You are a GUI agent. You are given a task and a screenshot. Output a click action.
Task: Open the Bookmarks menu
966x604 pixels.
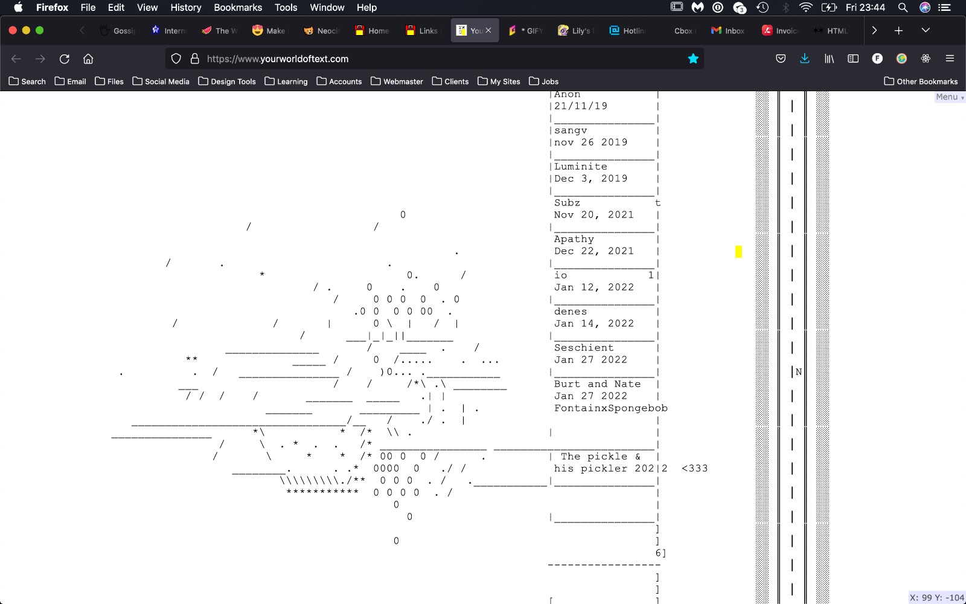click(x=238, y=7)
